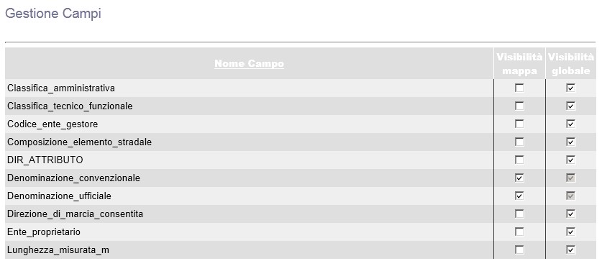Enable map visibility for Direzione_di_marcia_consentita
Screen dimensions: 602x266
[x=519, y=214]
